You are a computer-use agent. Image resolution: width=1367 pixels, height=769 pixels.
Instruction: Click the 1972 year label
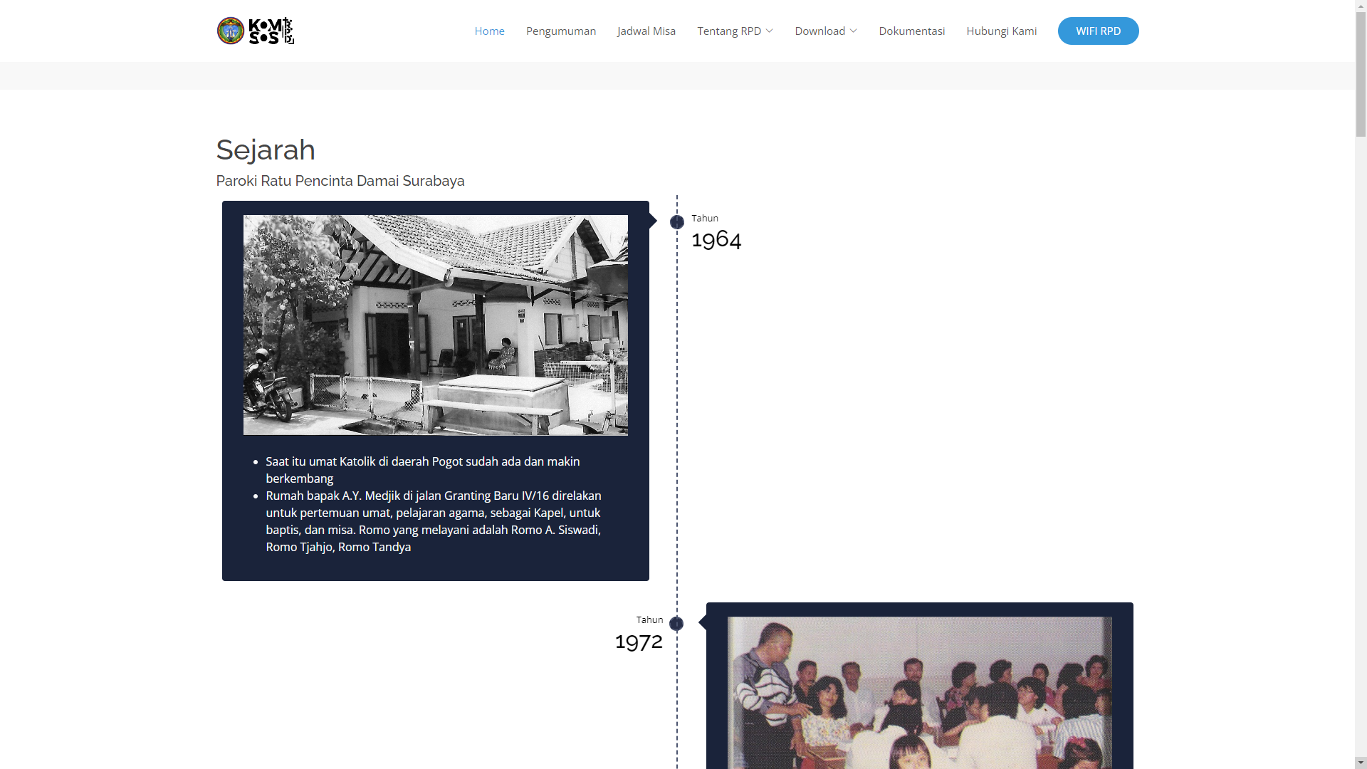(639, 641)
